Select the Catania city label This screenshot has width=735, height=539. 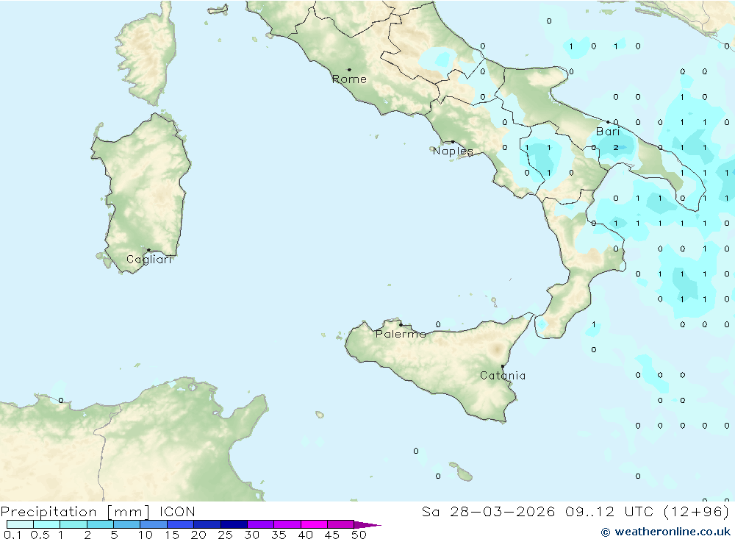click(x=503, y=376)
